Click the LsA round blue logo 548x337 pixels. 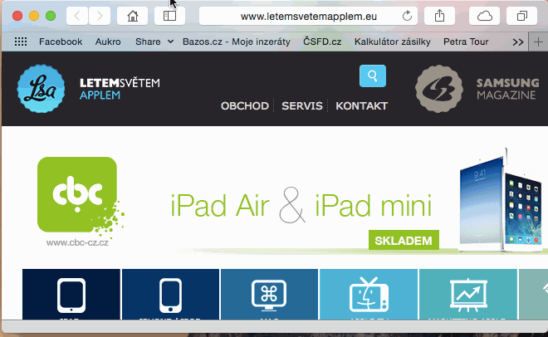(41, 88)
